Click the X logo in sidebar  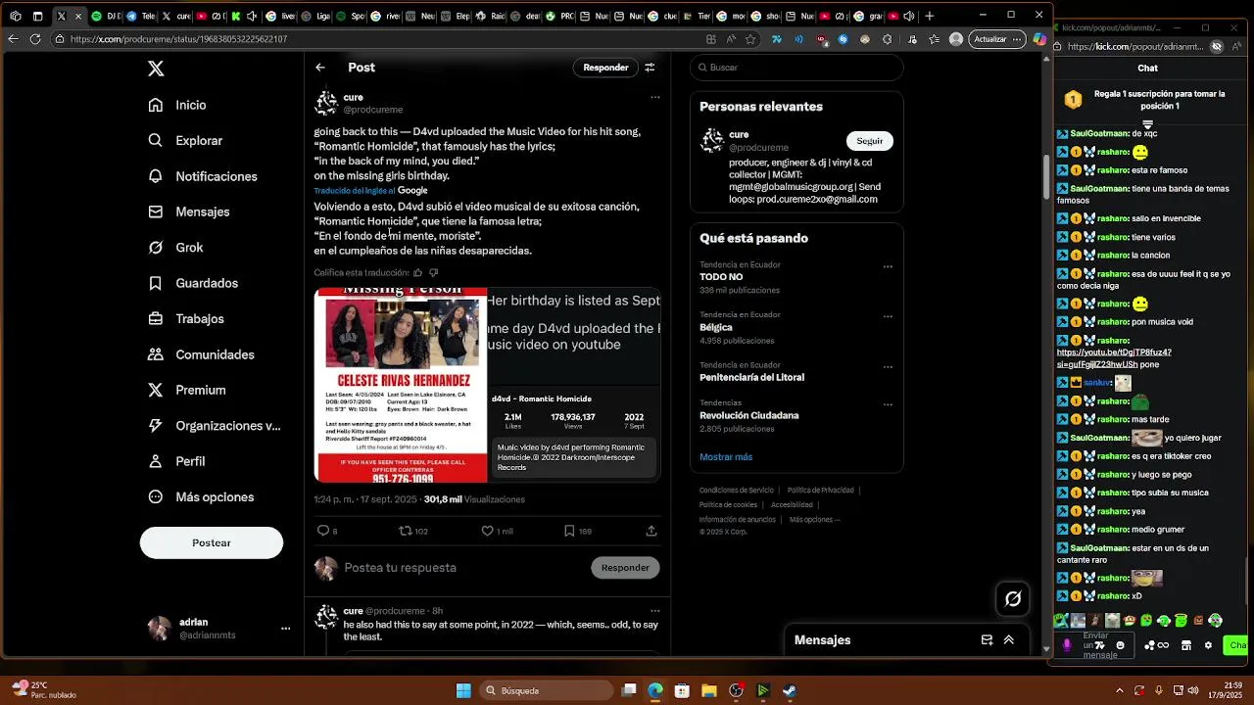click(x=156, y=69)
